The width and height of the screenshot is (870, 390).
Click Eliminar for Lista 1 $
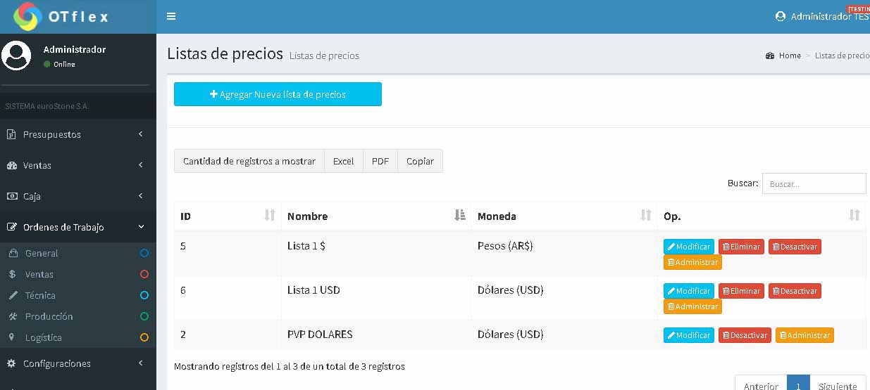740,247
